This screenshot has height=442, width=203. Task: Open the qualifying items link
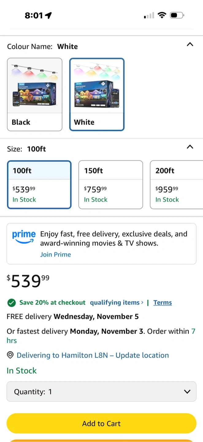click(117, 303)
